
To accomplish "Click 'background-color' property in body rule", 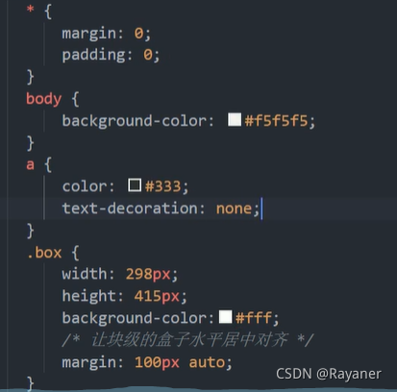I will coord(135,121).
